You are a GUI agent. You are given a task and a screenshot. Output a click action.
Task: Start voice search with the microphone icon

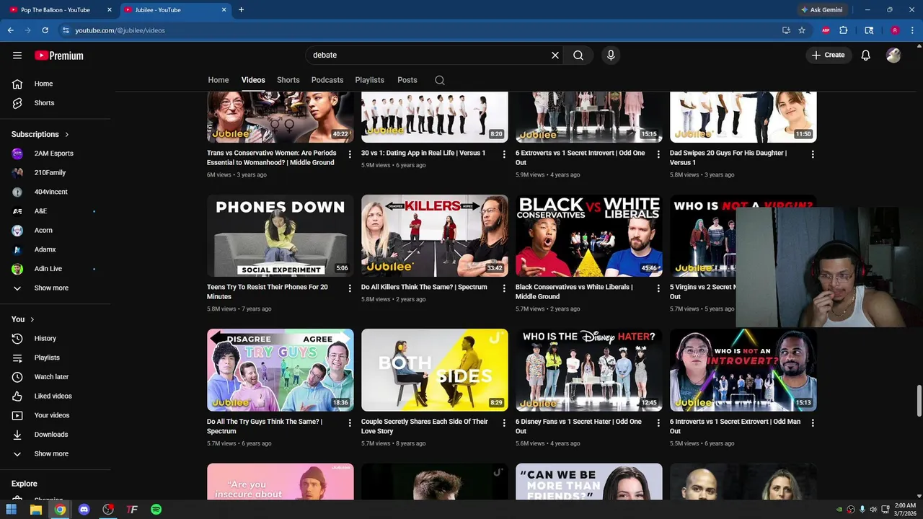click(x=611, y=55)
